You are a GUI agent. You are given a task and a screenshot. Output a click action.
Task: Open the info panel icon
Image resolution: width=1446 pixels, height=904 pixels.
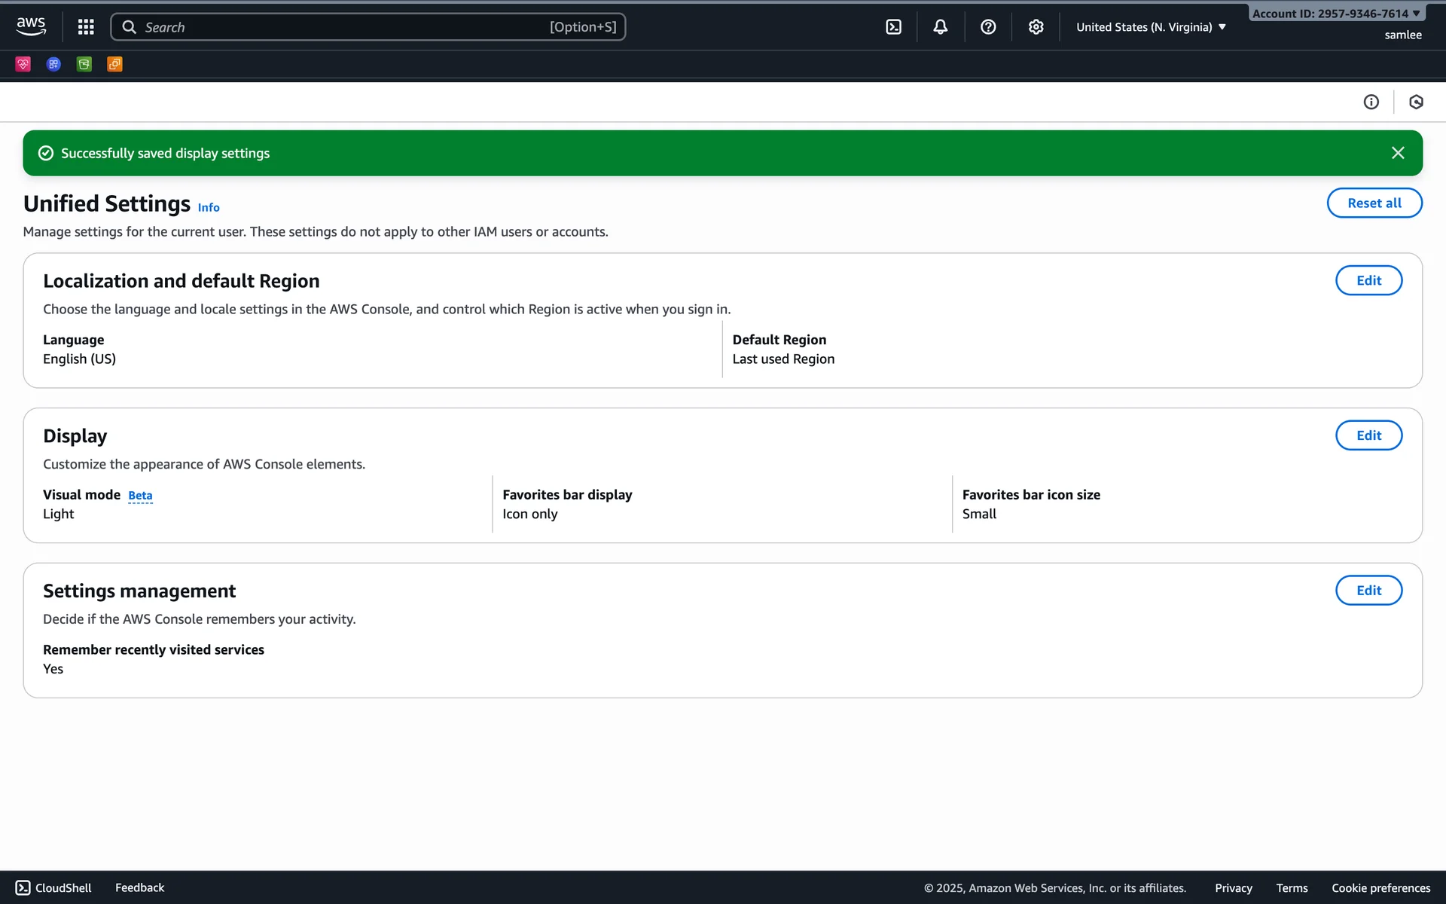coord(1371,102)
